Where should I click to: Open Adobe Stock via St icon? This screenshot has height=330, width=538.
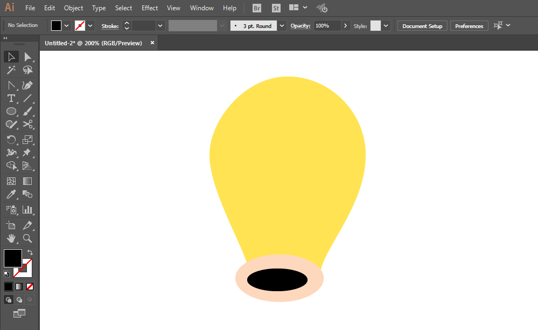point(276,8)
